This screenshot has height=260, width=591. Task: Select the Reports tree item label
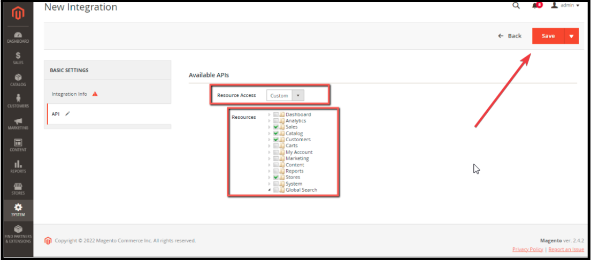[x=294, y=171]
